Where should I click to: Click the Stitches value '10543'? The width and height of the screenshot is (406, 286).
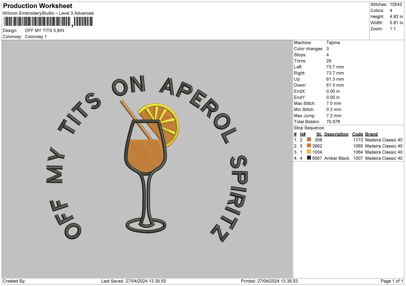396,4
